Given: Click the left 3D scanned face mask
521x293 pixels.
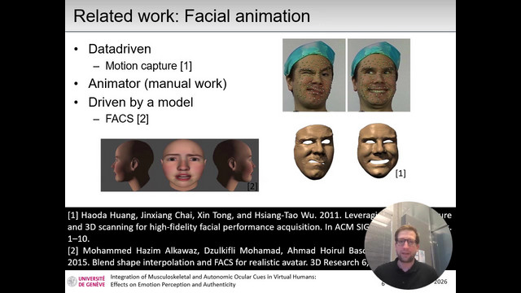Looking at the screenshot, I should [313, 152].
